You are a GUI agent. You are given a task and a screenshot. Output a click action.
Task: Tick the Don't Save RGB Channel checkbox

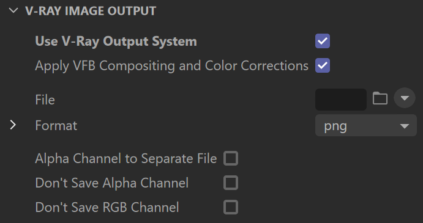231,207
